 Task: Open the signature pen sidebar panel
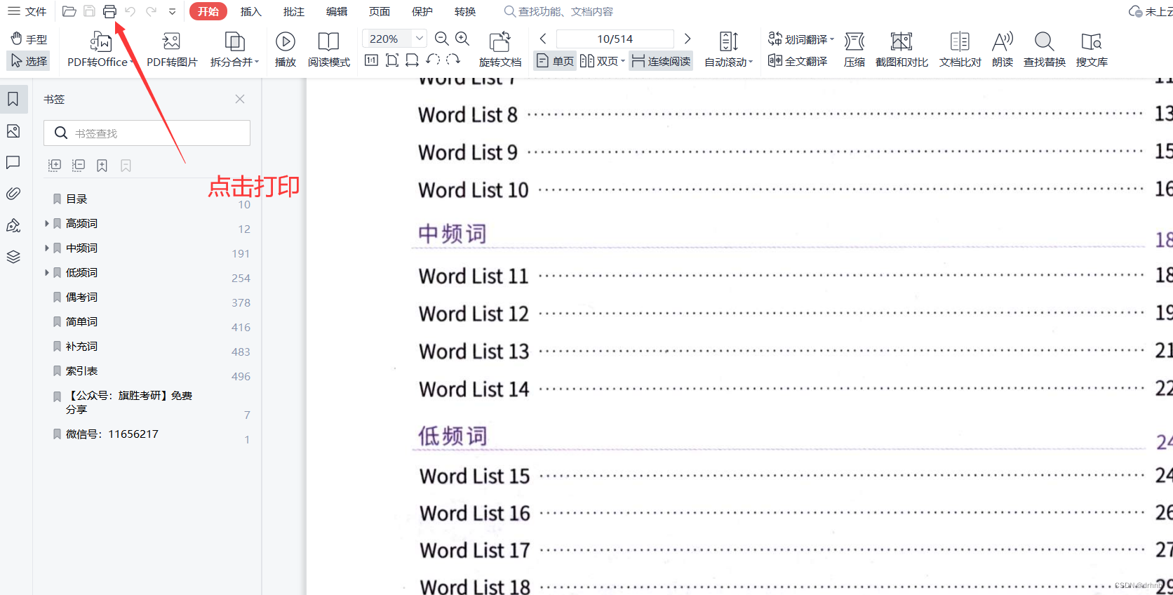point(13,225)
